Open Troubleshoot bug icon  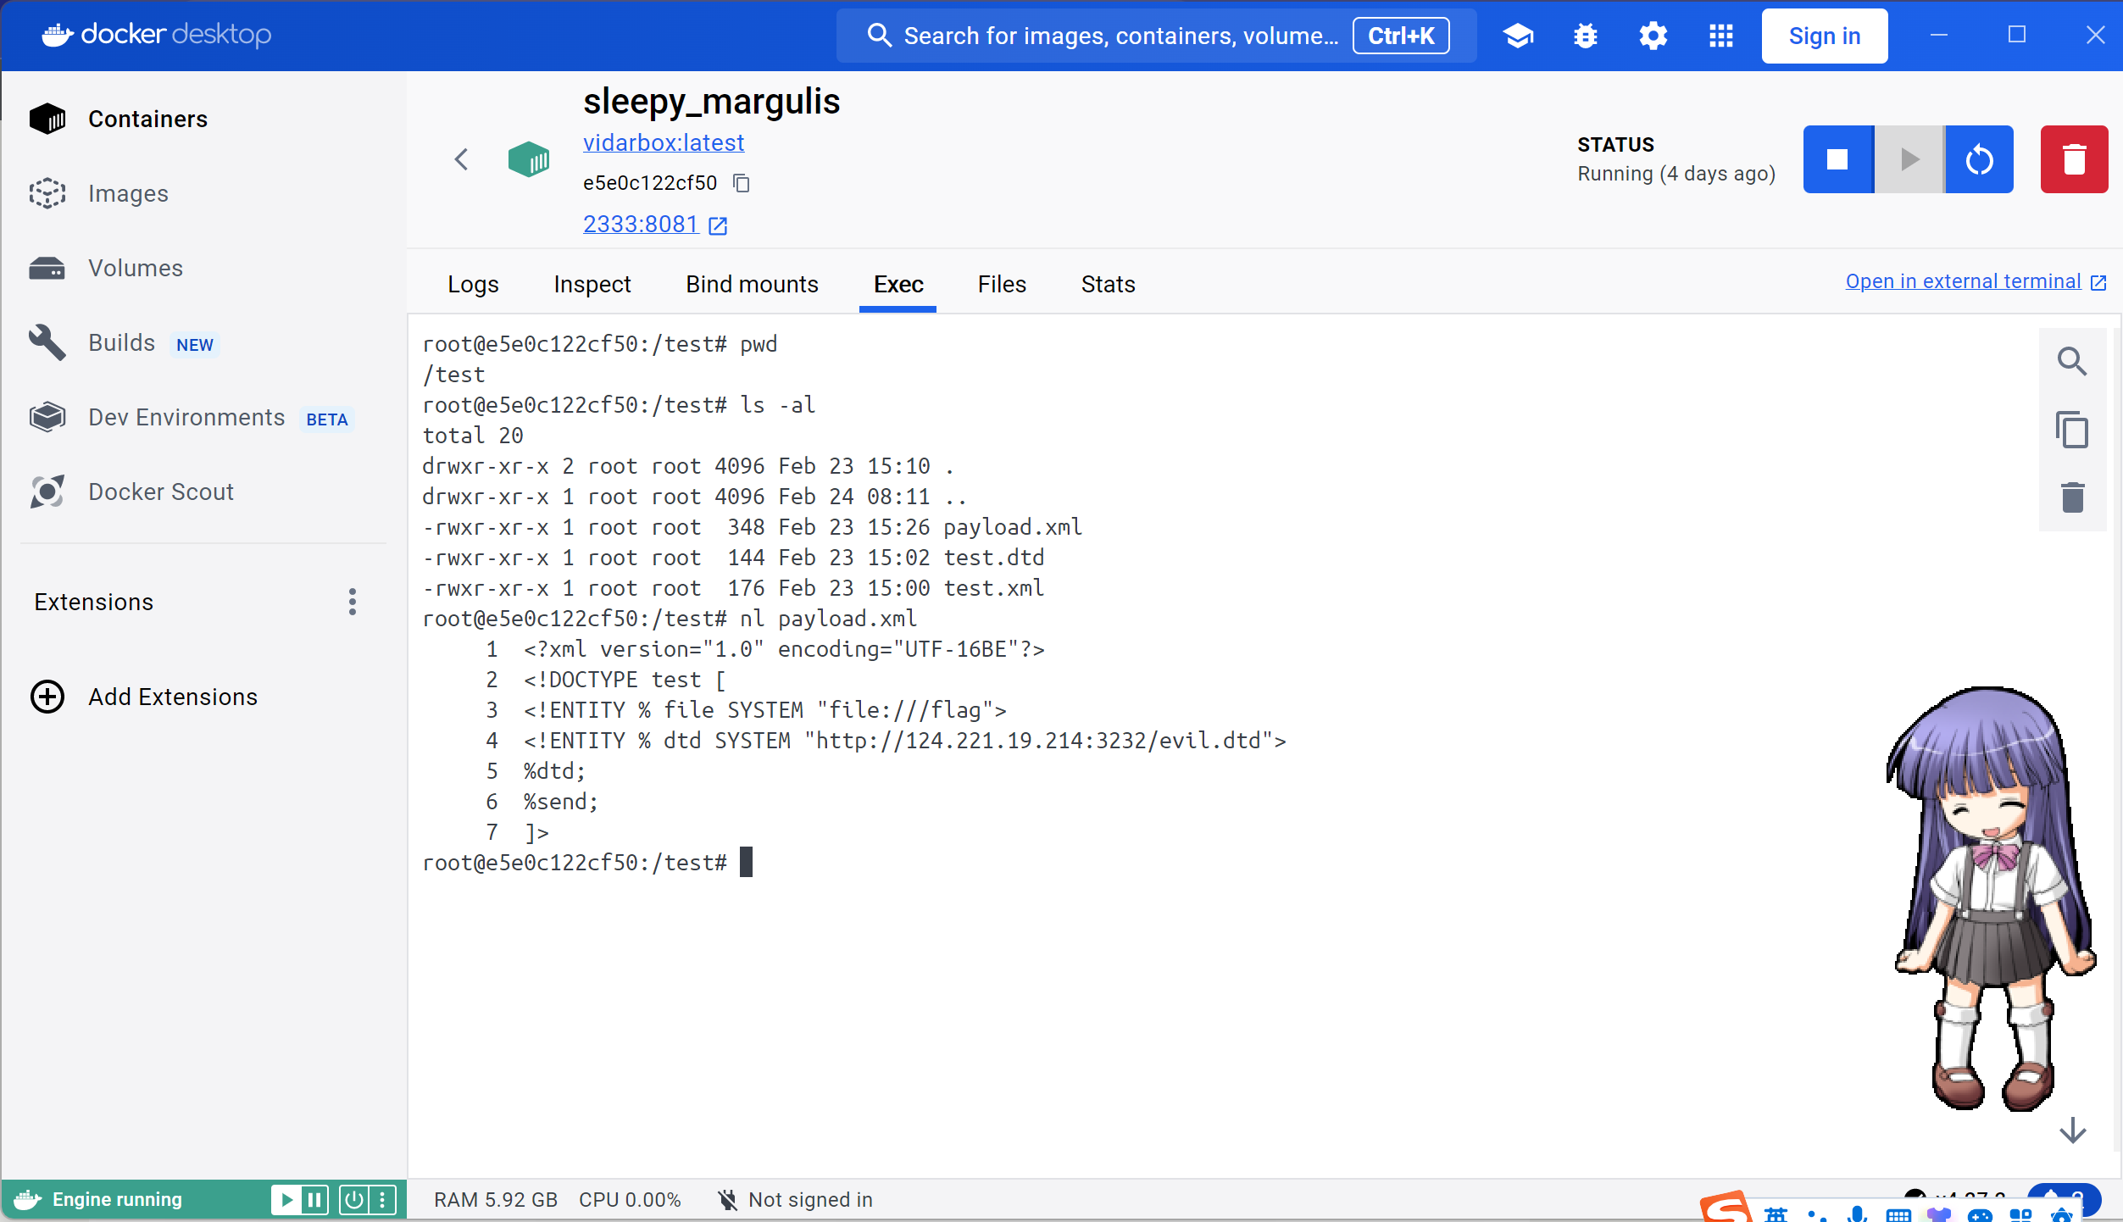click(x=1586, y=36)
